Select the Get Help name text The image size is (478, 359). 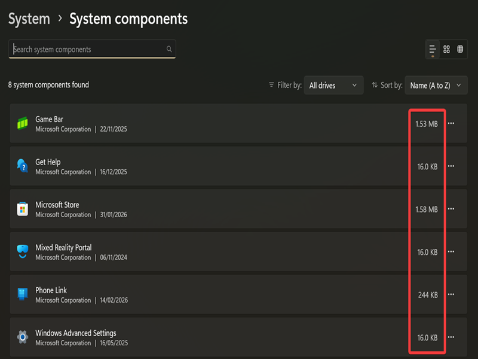coord(48,162)
